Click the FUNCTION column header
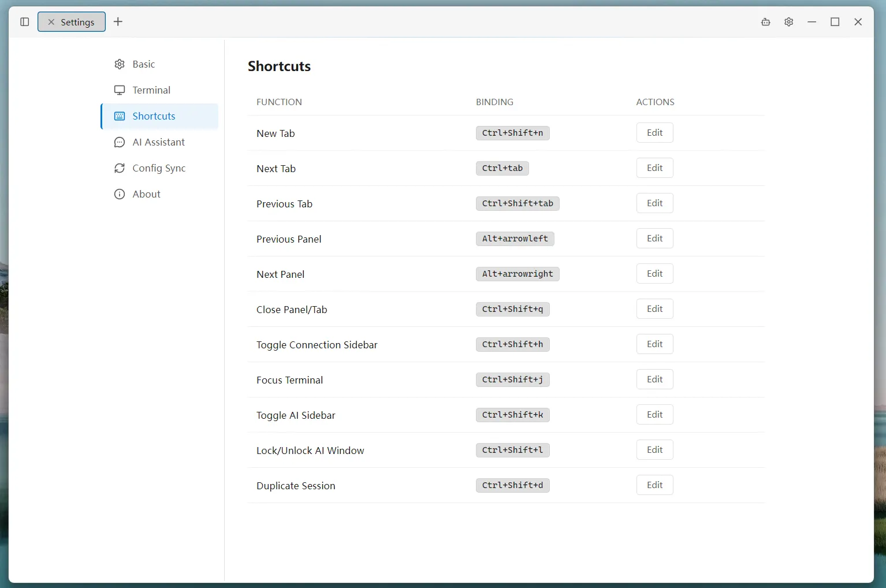The image size is (886, 588). click(x=279, y=102)
